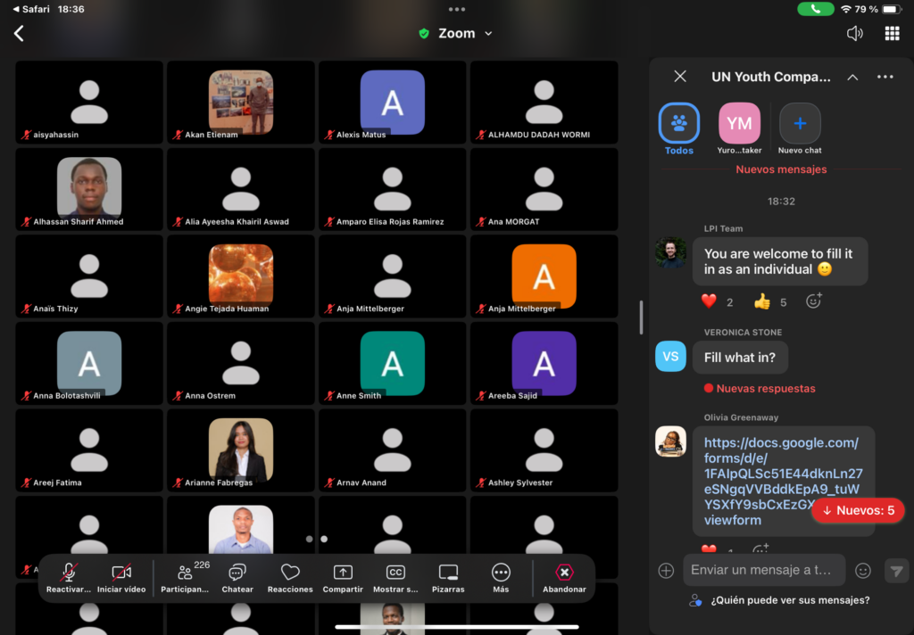Open the Participantes list
Screen dimensions: 914x635
[186, 577]
